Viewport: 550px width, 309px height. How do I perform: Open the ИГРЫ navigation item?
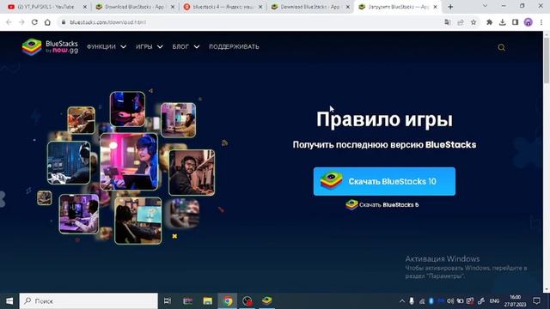pos(144,46)
